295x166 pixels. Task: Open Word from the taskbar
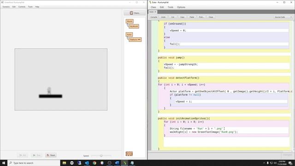[117, 163]
